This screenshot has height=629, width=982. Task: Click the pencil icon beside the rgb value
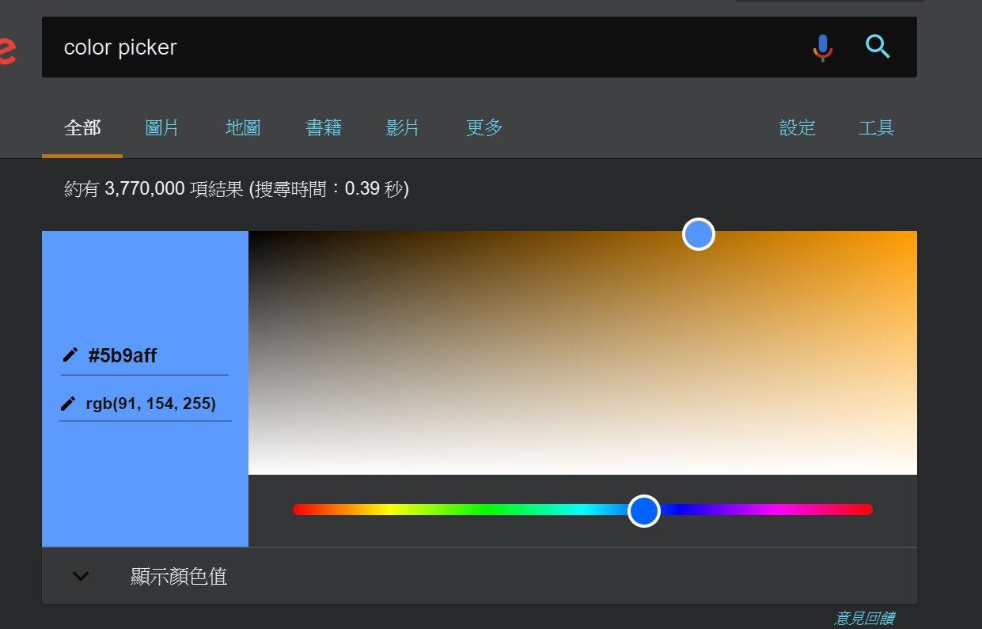pos(69,404)
